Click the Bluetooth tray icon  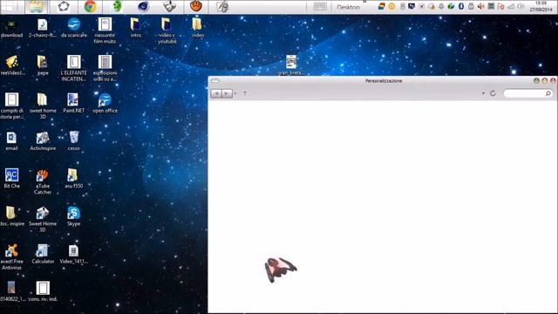pos(461,6)
